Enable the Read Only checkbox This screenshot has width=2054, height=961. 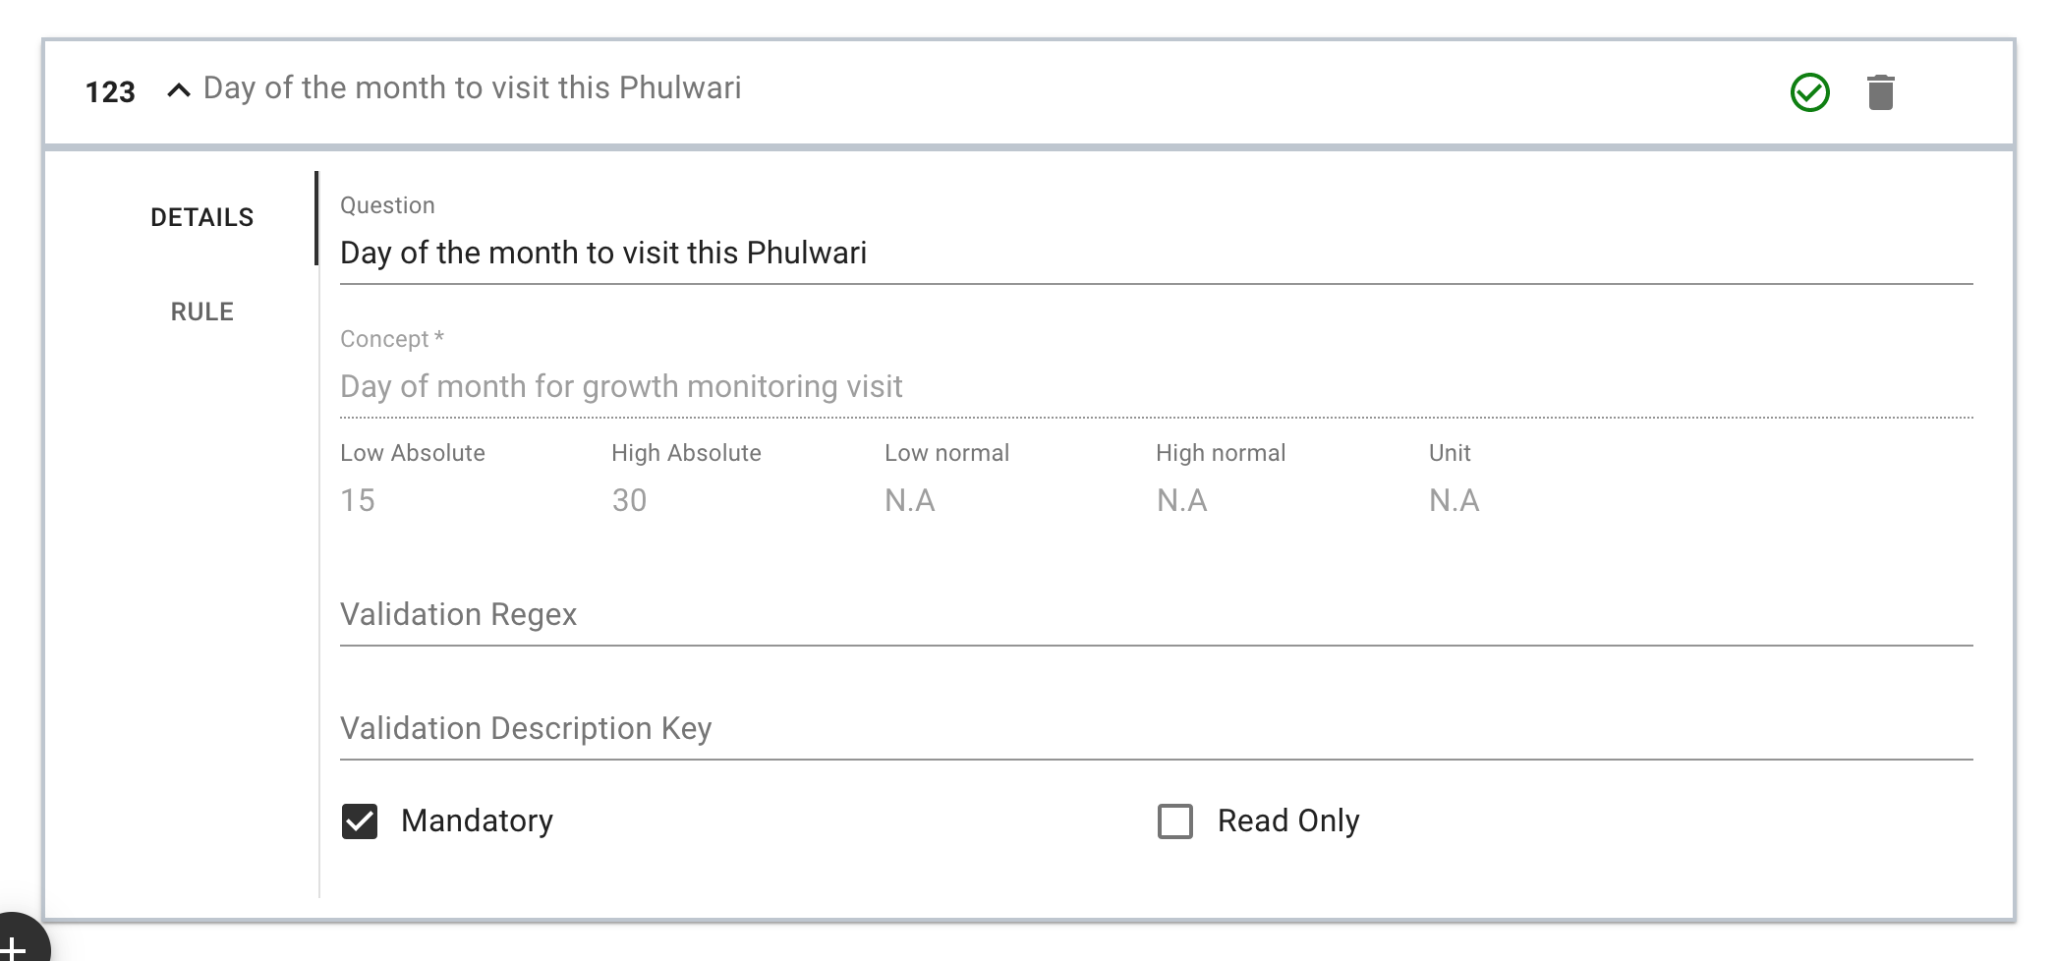click(x=1175, y=821)
